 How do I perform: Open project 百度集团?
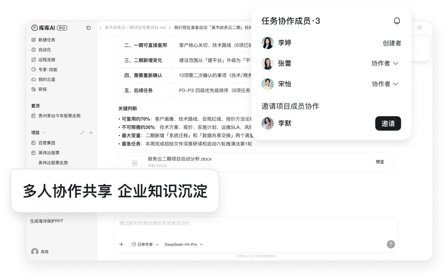pyautogui.click(x=47, y=143)
